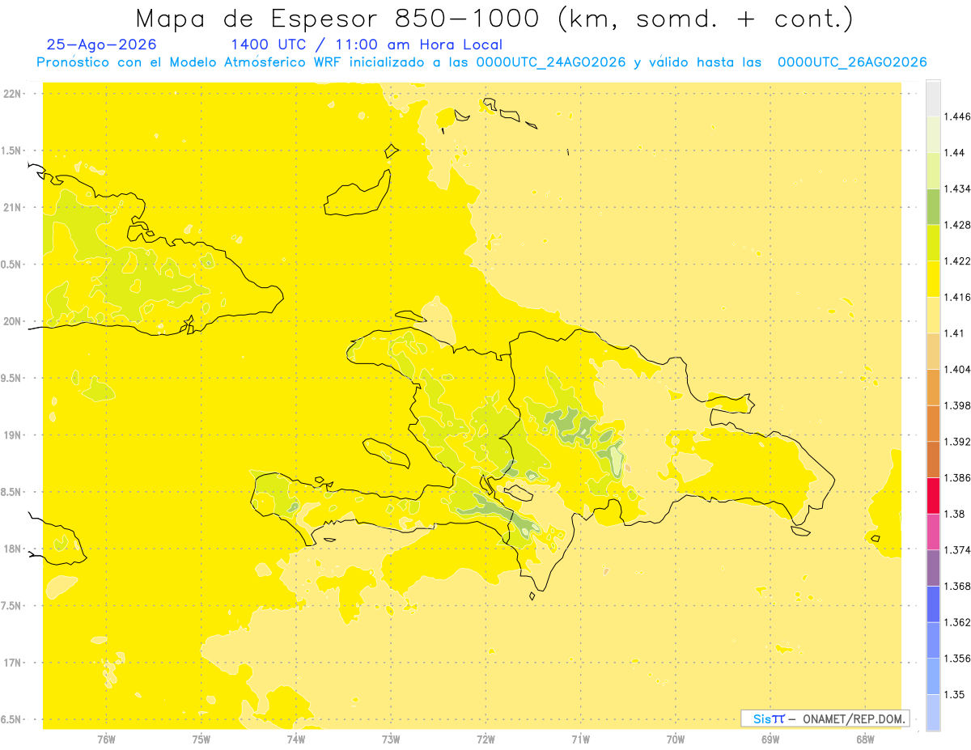Click the '70W' longitude label
This screenshot has width=971, height=750.
[676, 739]
